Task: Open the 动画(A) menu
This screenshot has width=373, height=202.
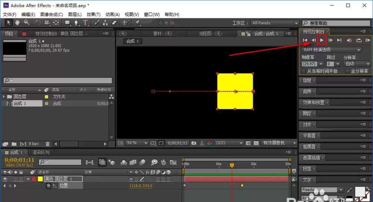Action: (x=113, y=15)
